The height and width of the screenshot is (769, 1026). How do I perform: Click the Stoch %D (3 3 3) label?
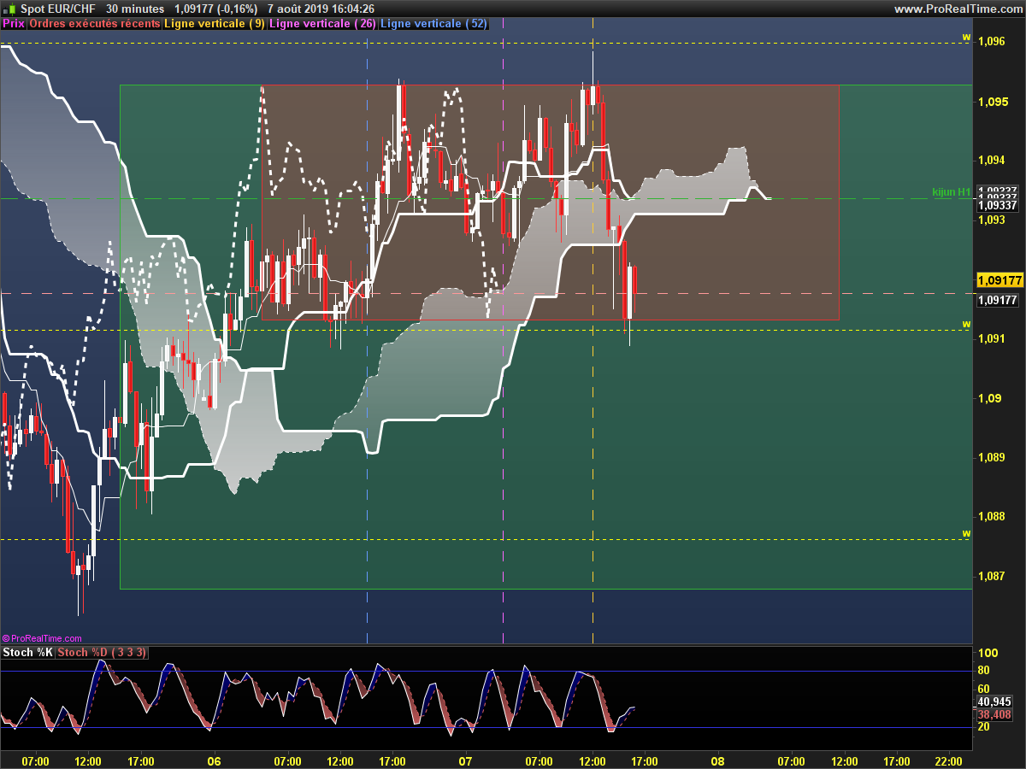pyautogui.click(x=103, y=653)
